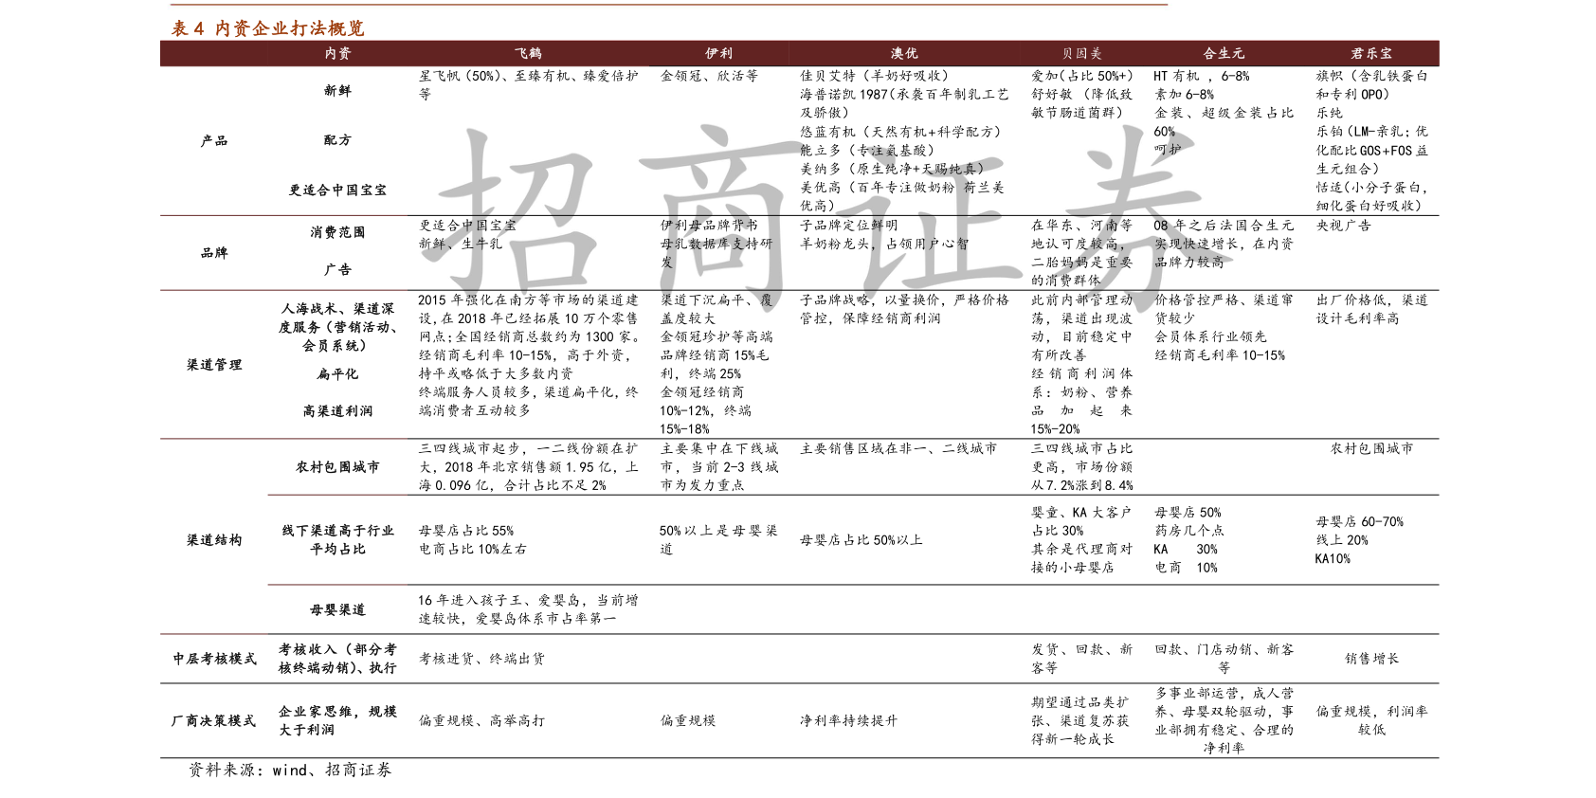The height and width of the screenshot is (798, 1596).
Task: Select the 新鲜 sub-label under 产品
Action: coord(337,90)
